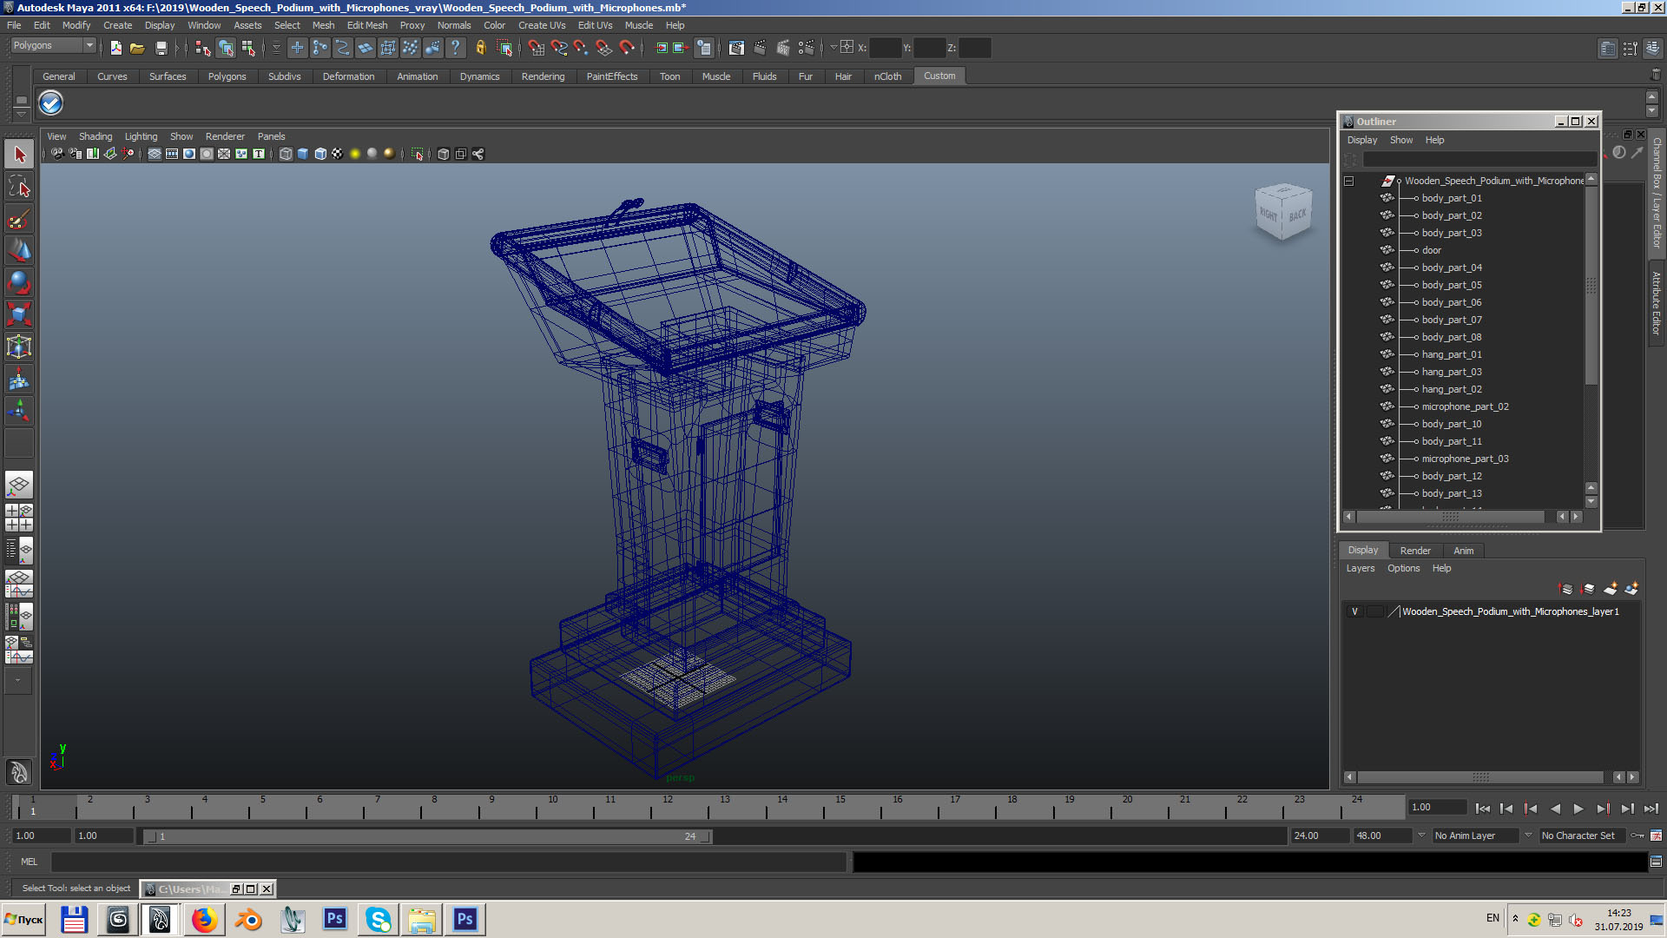The height and width of the screenshot is (938, 1667).
Task: Activate the Paint Selection tool
Action: pyautogui.click(x=19, y=219)
